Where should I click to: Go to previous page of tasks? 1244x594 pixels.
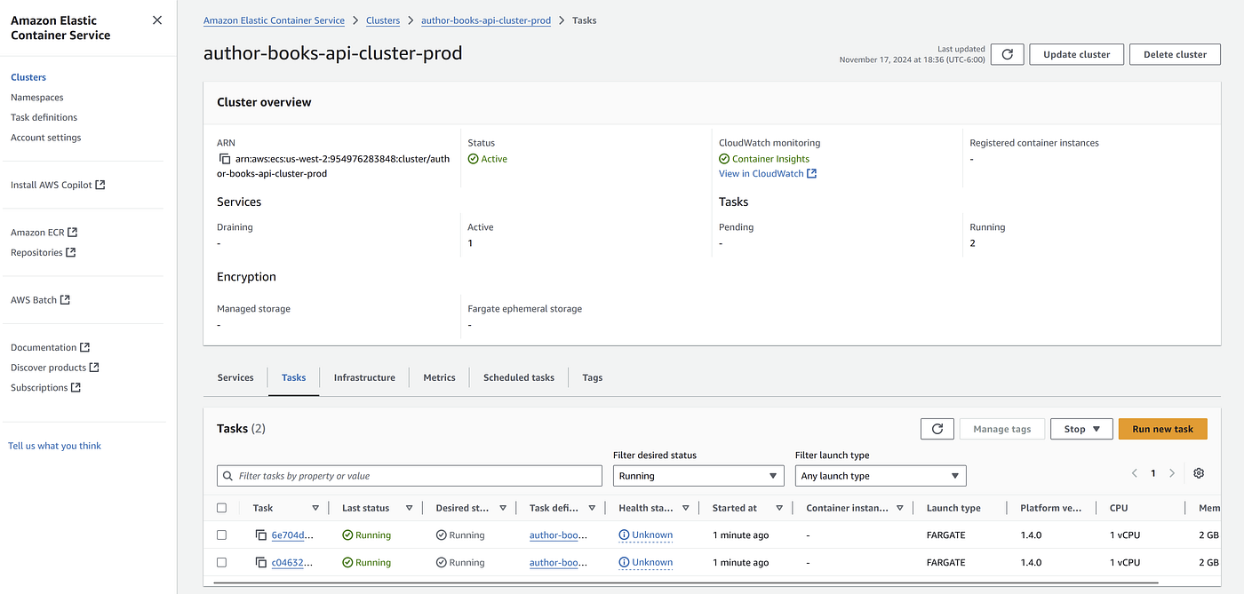pyautogui.click(x=1134, y=473)
